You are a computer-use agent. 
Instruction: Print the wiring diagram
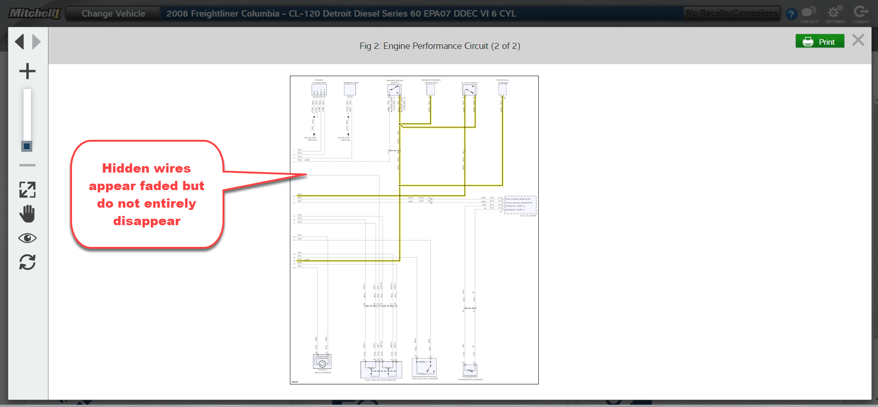819,42
